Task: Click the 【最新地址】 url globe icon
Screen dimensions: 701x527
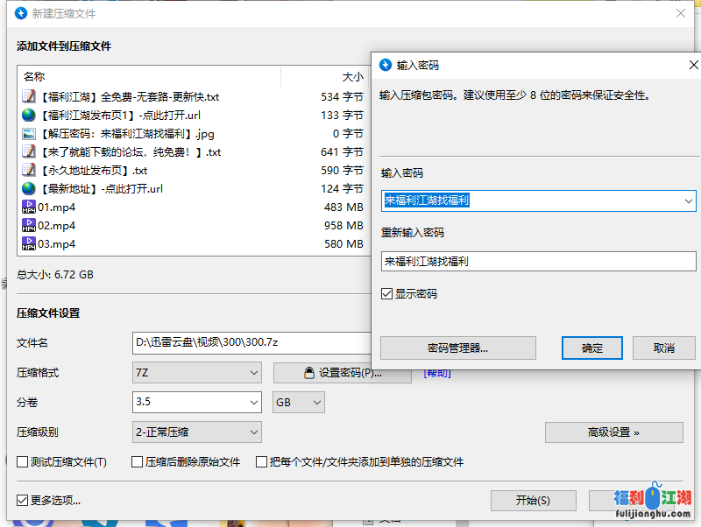Action: click(29, 189)
